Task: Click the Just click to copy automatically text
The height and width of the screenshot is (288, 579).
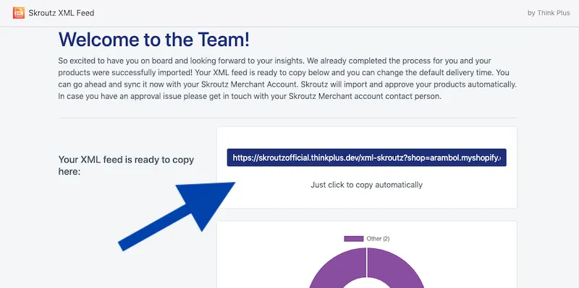Action: [x=367, y=185]
